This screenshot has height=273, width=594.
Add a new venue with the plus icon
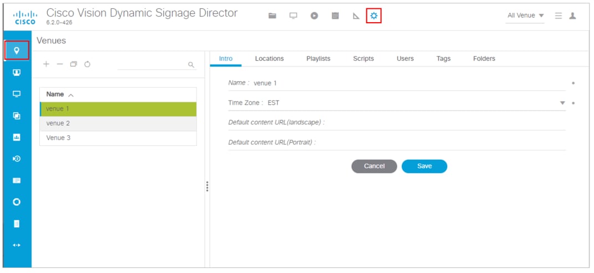[46, 64]
